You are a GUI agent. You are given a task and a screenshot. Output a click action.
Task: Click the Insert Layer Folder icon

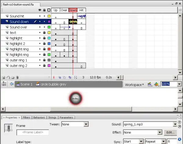tap(13, 77)
